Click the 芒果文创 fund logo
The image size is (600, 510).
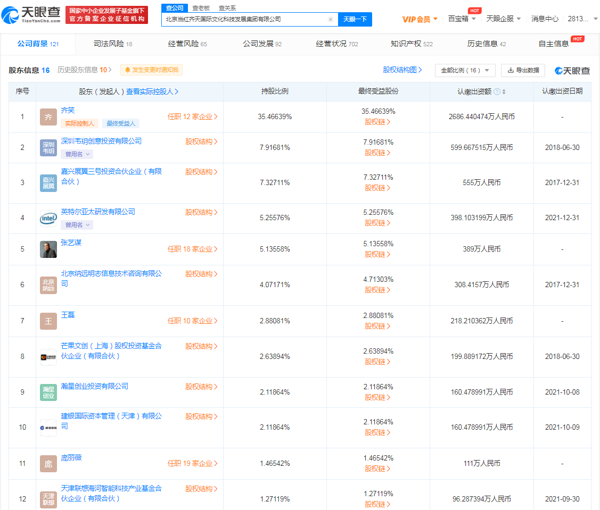pos(48,357)
